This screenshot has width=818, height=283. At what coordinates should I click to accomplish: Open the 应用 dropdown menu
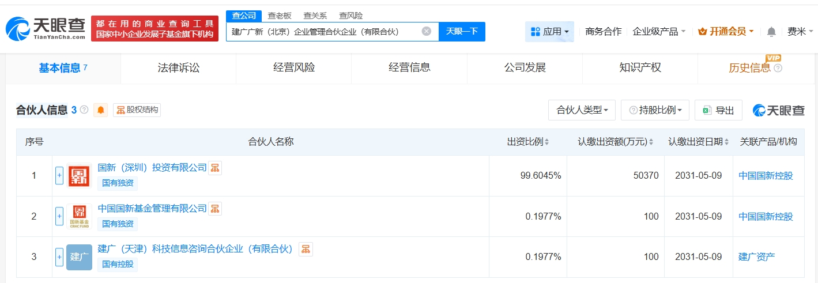(x=549, y=32)
